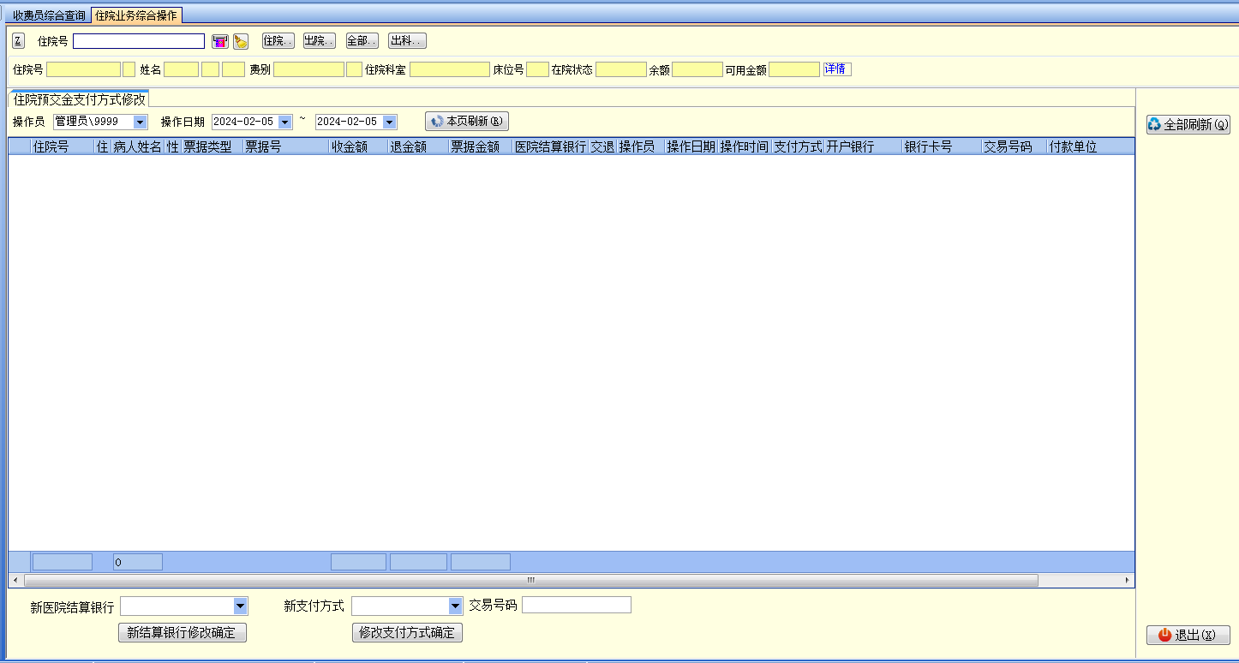
Task: Click the yellow 住院科室 info field
Action: click(450, 70)
